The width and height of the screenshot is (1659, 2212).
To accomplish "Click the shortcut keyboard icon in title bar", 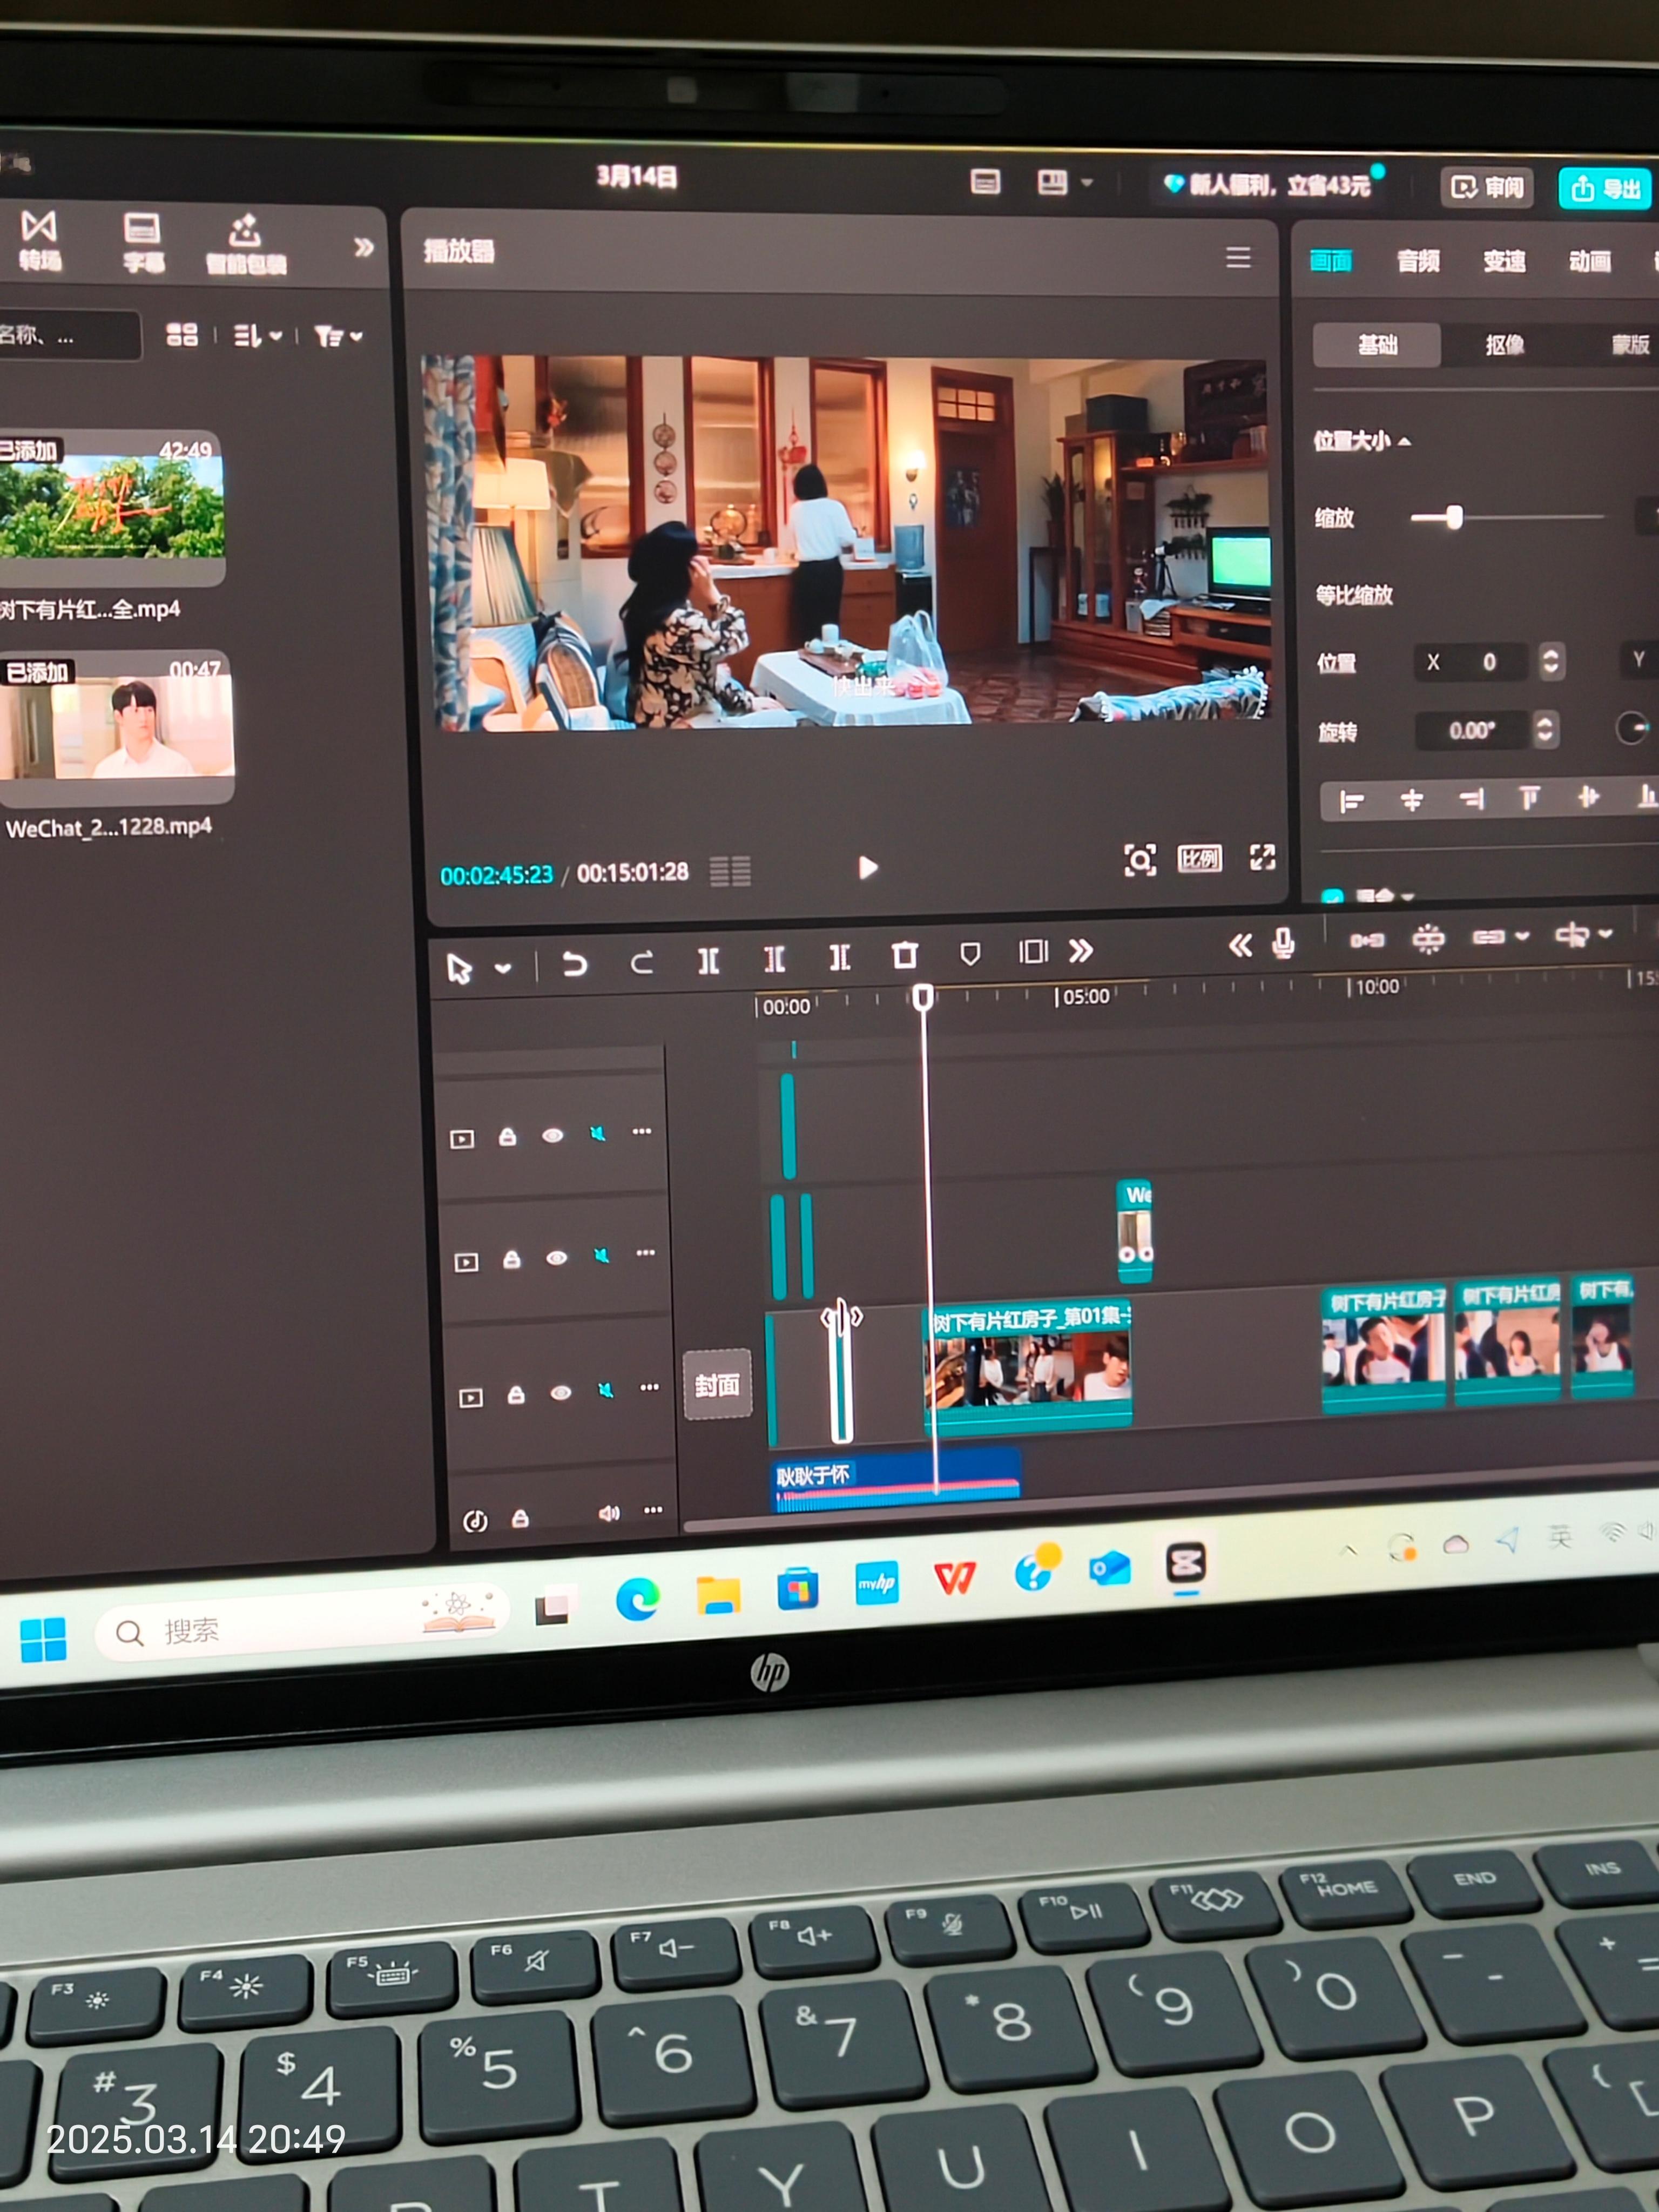I will pos(985,181).
